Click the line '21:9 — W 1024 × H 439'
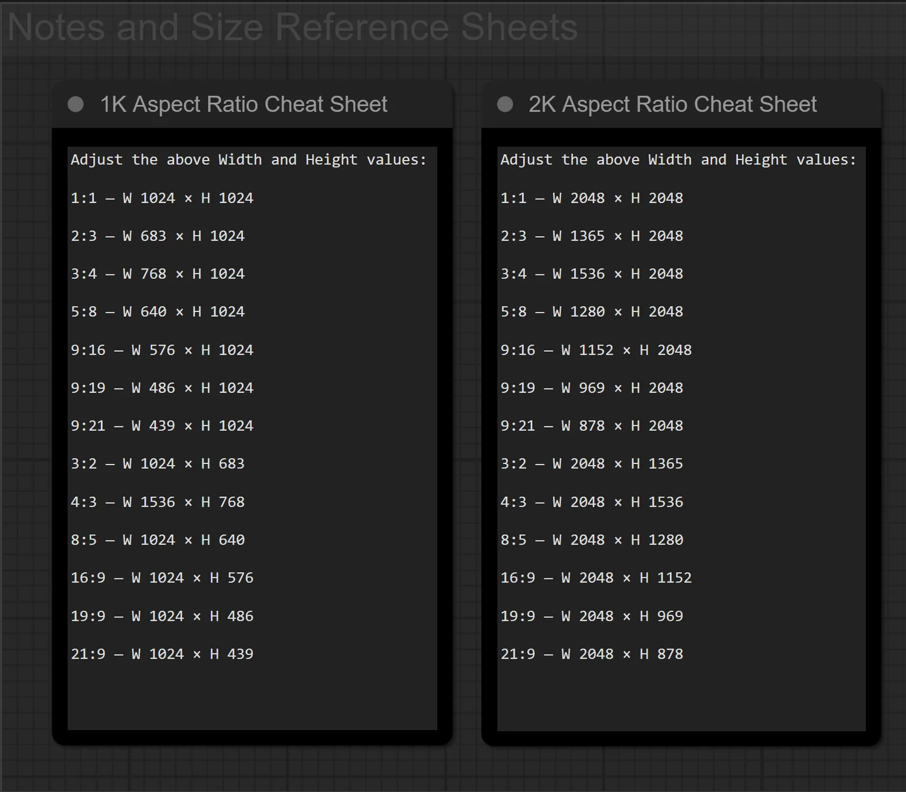 pyautogui.click(x=162, y=653)
